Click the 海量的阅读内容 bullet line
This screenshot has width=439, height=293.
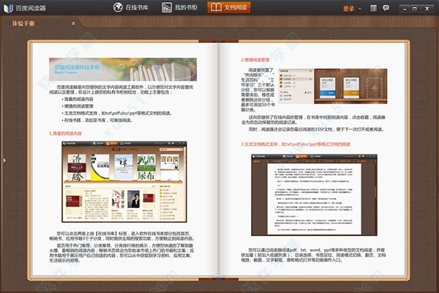point(78,99)
